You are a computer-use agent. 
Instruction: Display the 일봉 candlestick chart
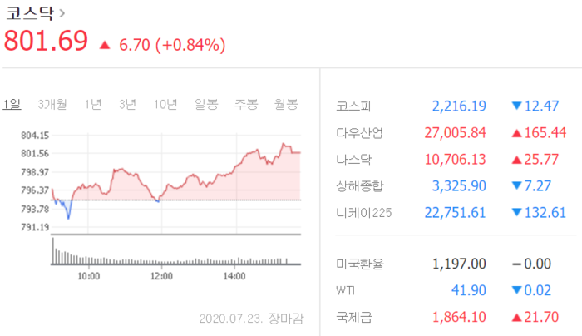coord(206,104)
